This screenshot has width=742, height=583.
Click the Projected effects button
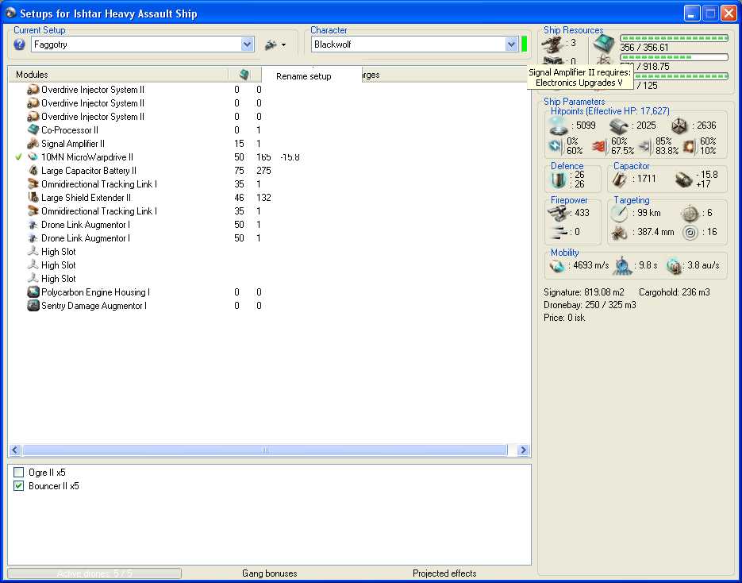point(444,573)
